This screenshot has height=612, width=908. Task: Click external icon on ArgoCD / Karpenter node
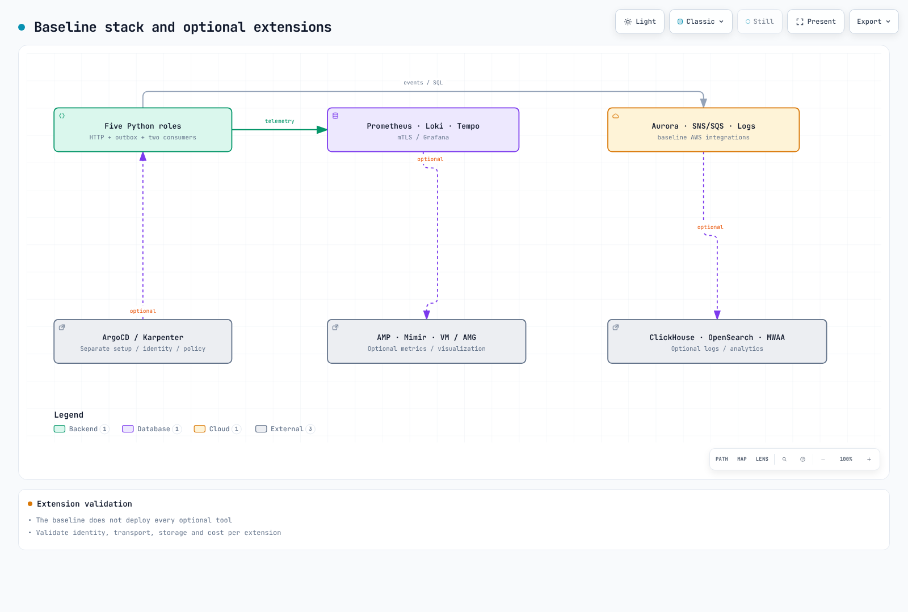[x=62, y=327]
